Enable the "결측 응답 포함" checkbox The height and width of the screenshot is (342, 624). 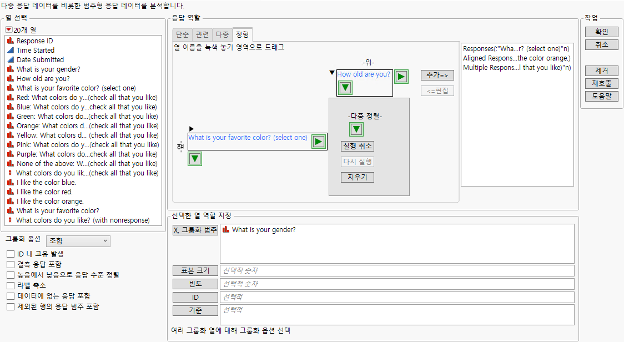[x=9, y=264]
